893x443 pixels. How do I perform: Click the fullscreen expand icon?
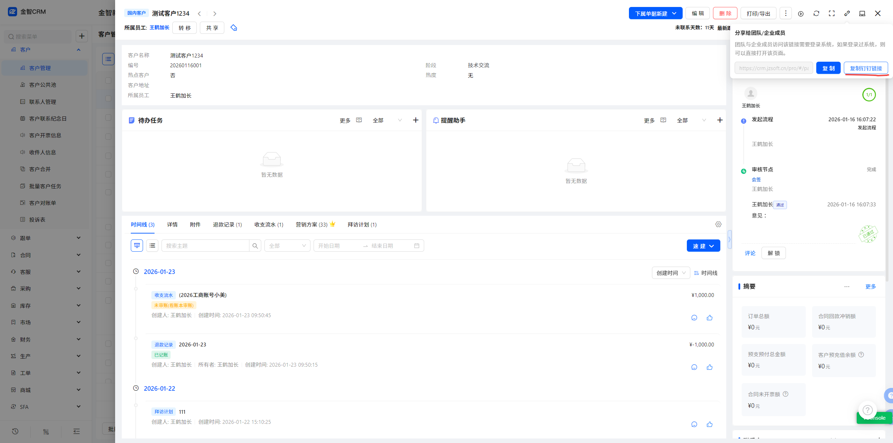coord(832,14)
